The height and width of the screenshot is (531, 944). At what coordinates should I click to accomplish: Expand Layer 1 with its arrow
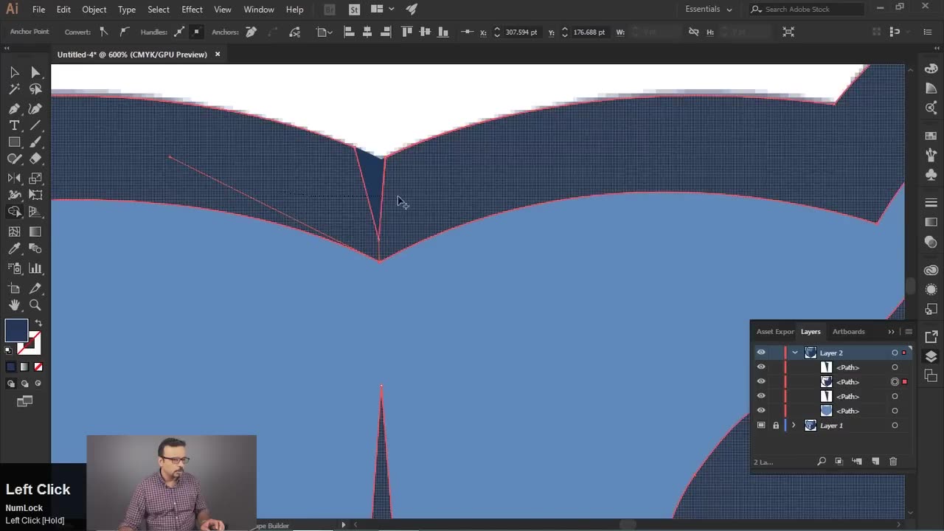pyautogui.click(x=794, y=426)
